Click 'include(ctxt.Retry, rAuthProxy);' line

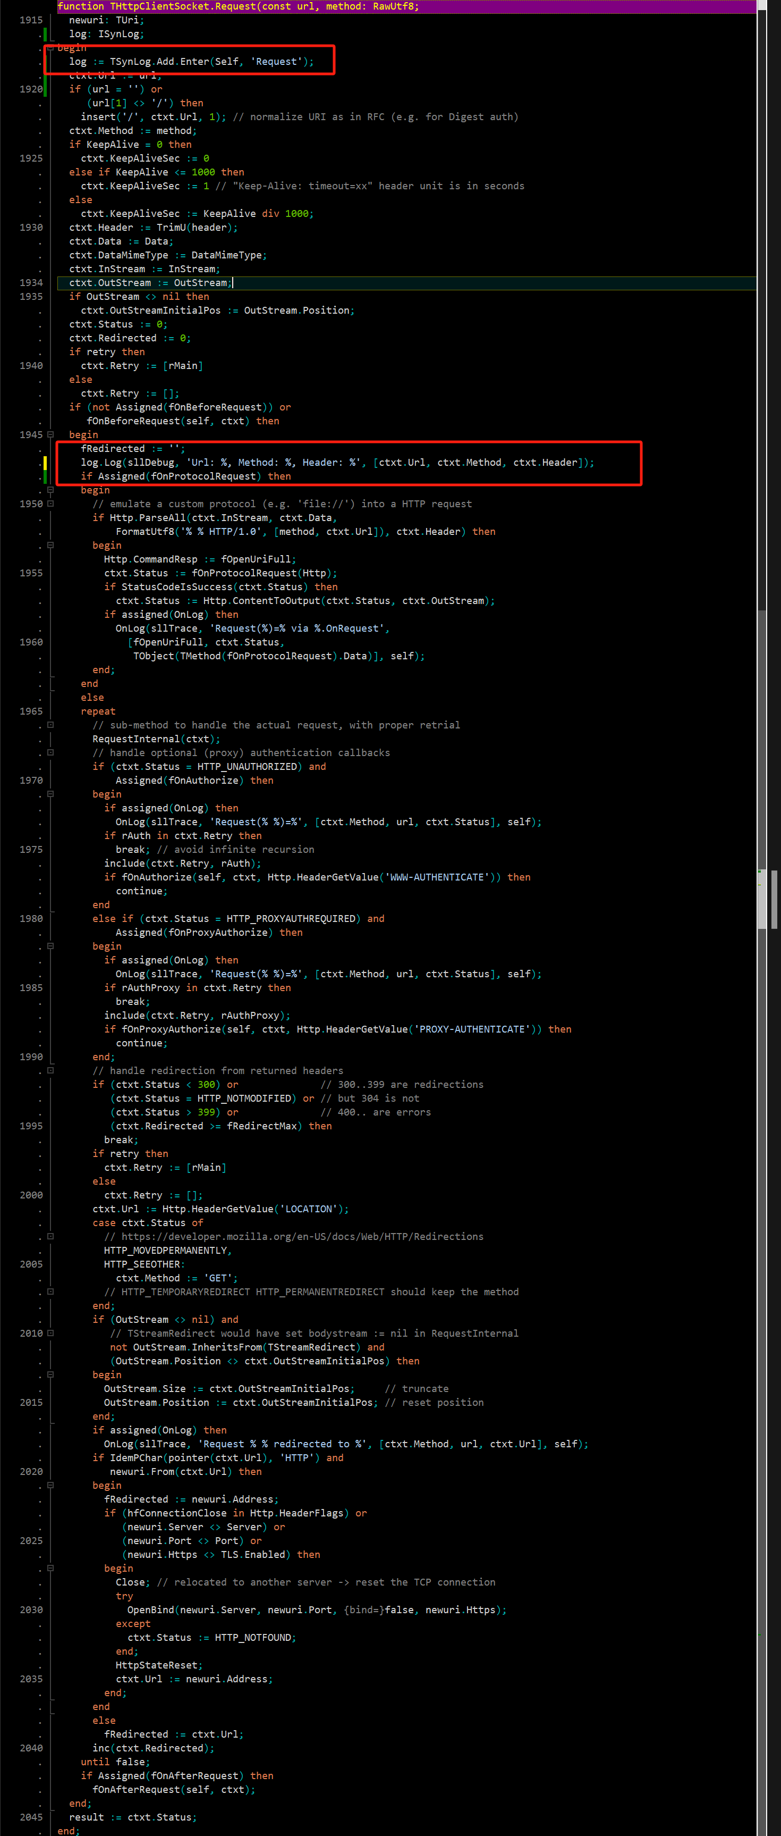(197, 1016)
